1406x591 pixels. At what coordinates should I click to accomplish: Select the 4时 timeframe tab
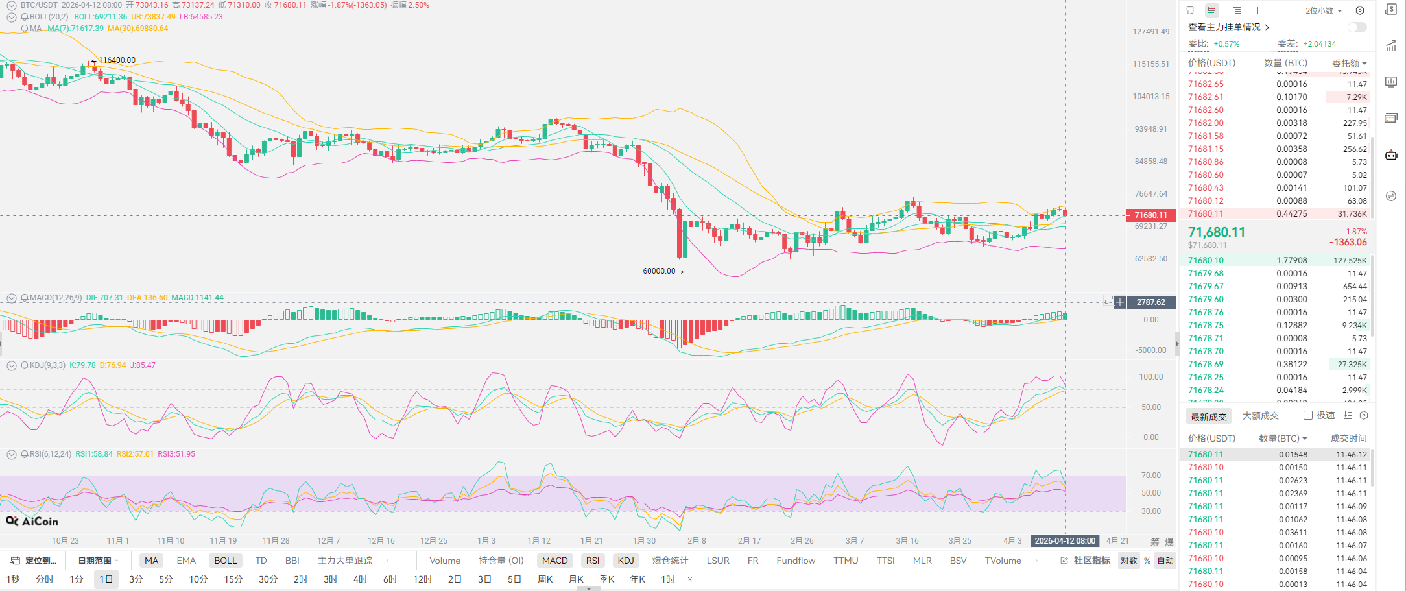click(360, 579)
